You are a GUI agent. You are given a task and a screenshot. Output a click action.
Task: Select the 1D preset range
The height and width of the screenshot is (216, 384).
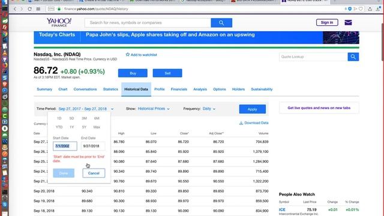(x=59, y=118)
